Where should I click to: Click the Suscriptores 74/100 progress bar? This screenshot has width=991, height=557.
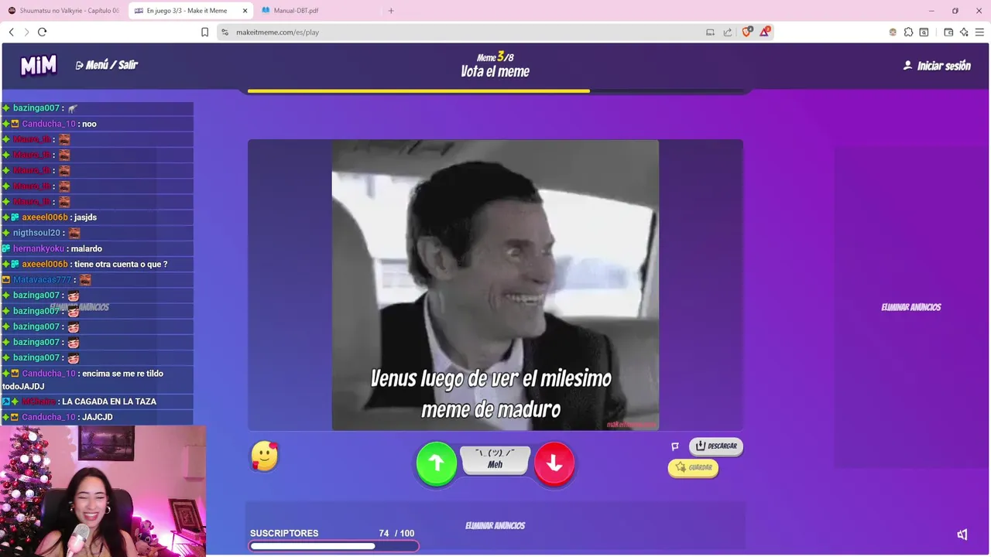(x=334, y=546)
